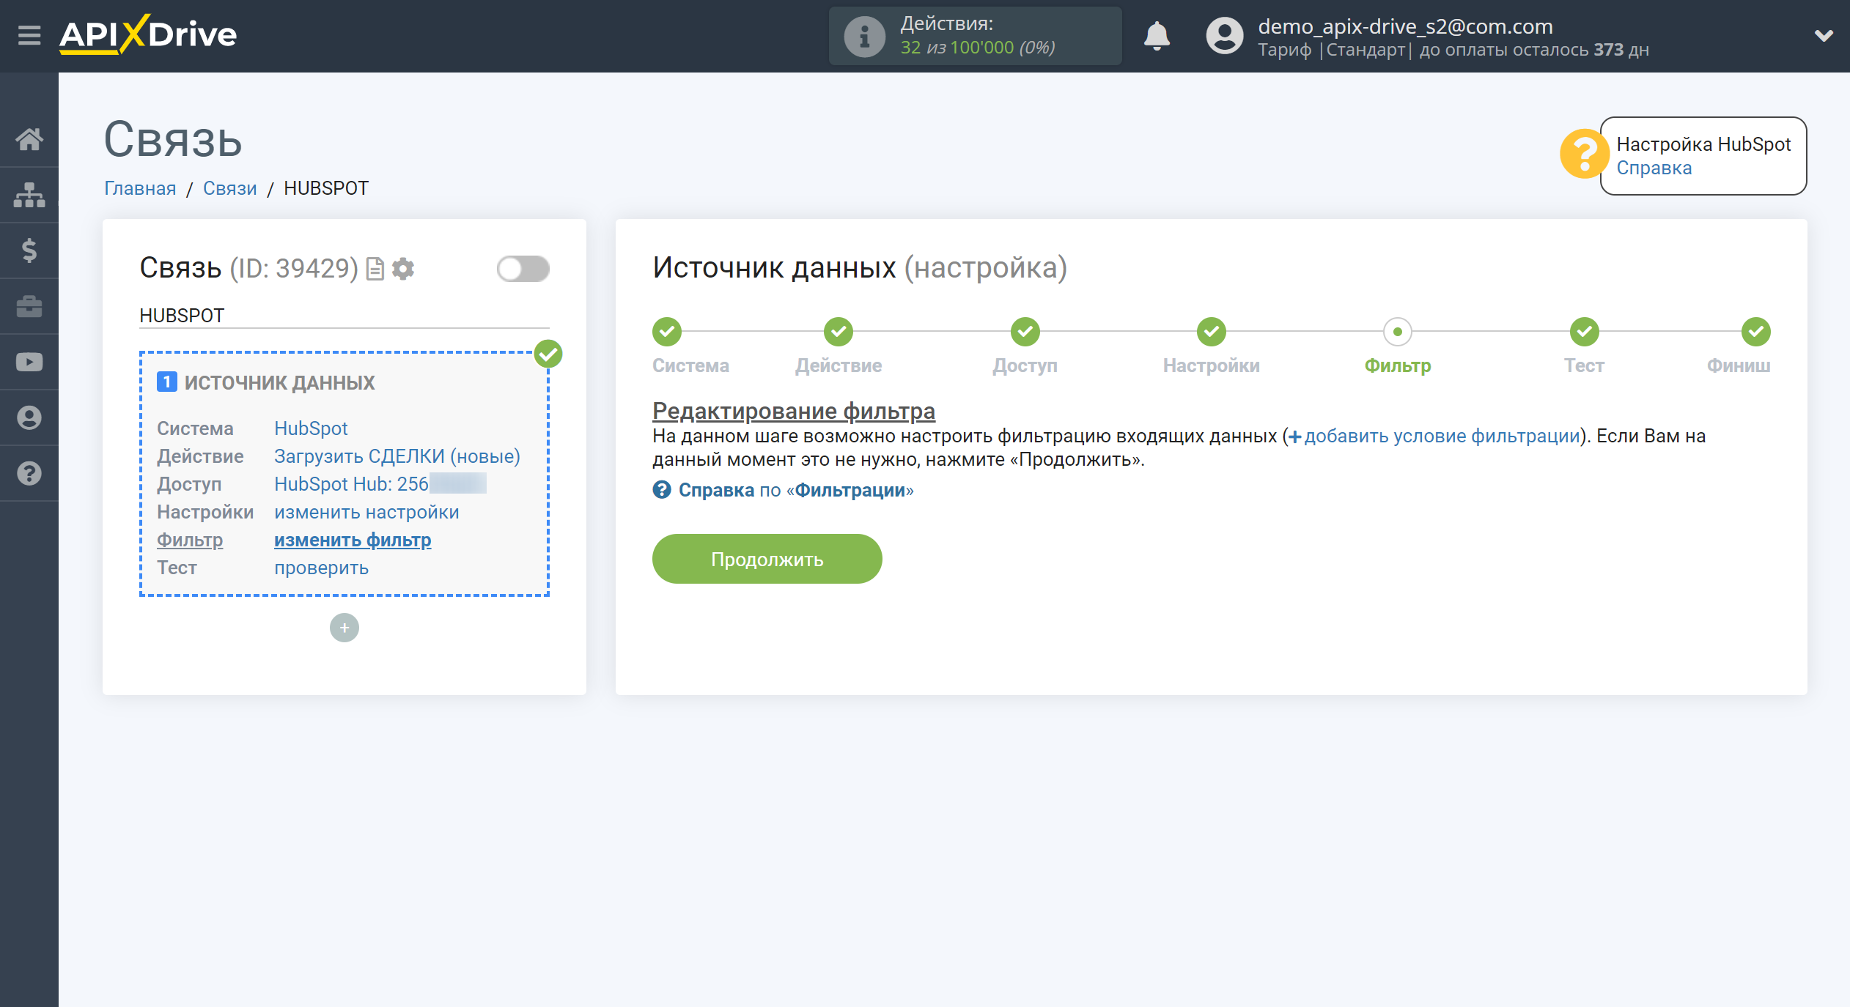Click the Настройки step checkmark
Image resolution: width=1850 pixels, height=1007 pixels.
[x=1212, y=332]
